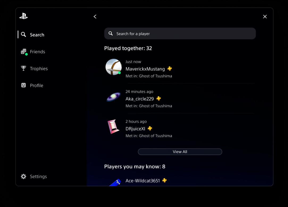Open the Ace-Wildcat3651 player name
The width and height of the screenshot is (288, 207).
(x=143, y=181)
